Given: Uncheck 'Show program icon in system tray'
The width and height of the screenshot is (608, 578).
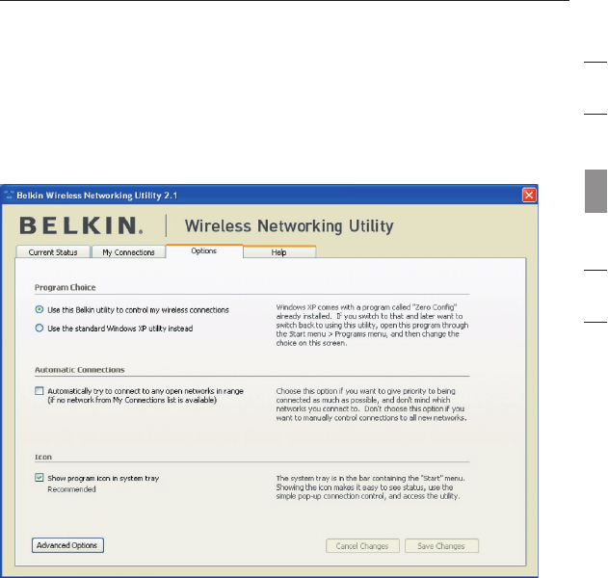Looking at the screenshot, I should (40, 478).
